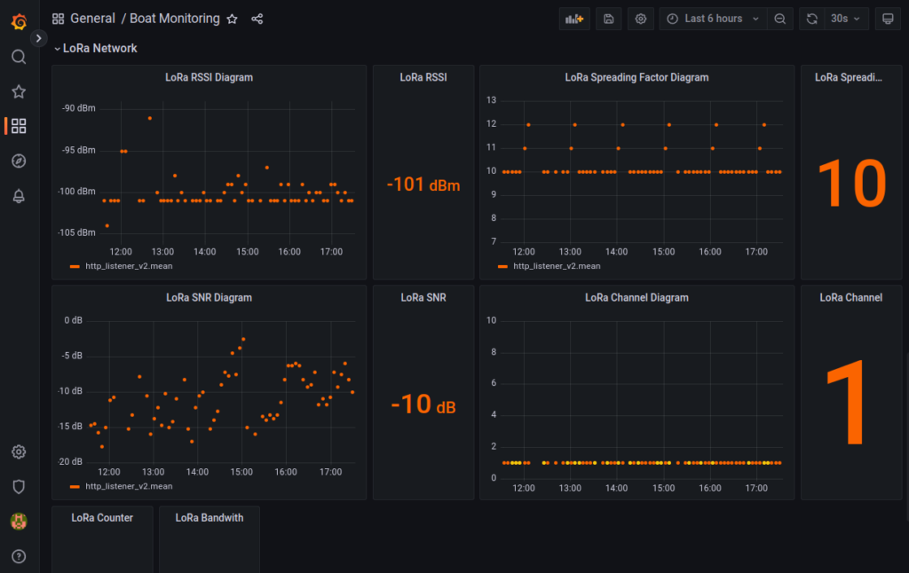This screenshot has height=573, width=909.
Task: Open the Alerting bell icon
Action: click(18, 196)
